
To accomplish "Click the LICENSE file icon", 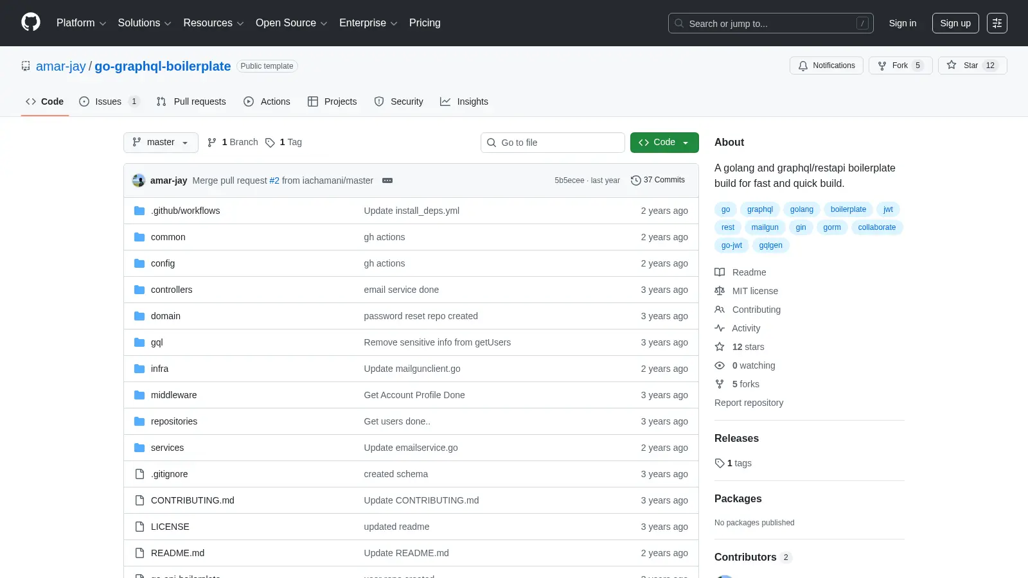I will (x=139, y=527).
